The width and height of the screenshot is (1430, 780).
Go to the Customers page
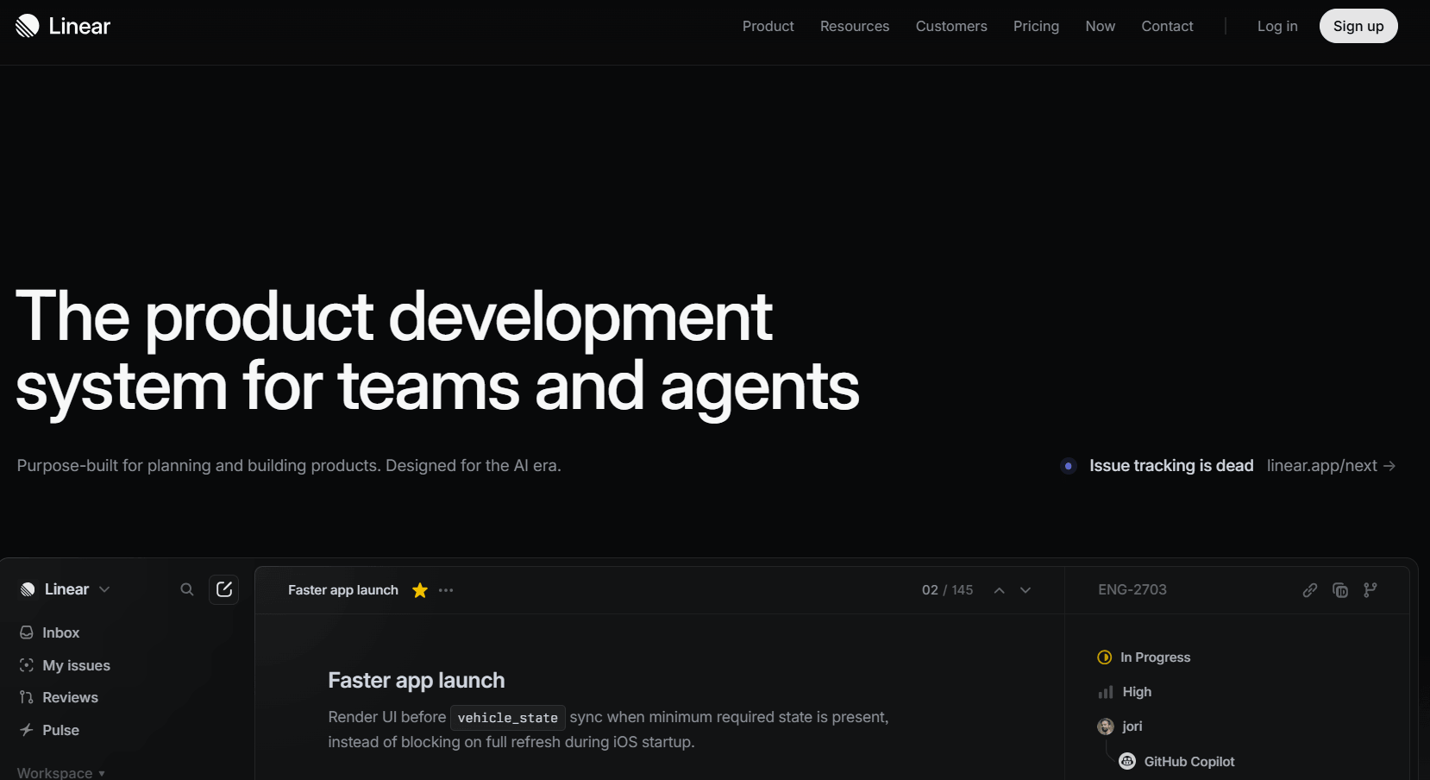[951, 26]
